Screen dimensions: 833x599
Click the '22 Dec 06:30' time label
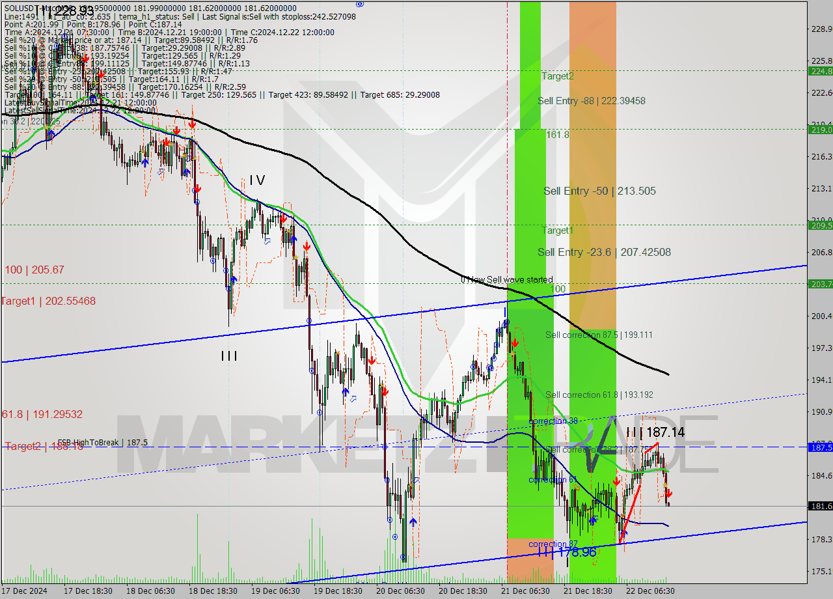coord(651,591)
